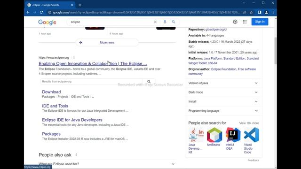Screen dimensions: 301x169
Task: Open a new tab with plus icon
Action: click(80, 5)
